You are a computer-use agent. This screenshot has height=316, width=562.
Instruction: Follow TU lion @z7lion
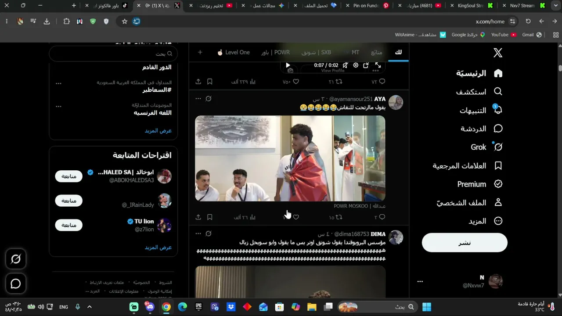click(x=68, y=225)
